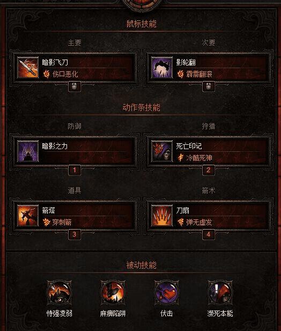Click the 冷酷死神 rune text
281x331 pixels.
point(199,158)
